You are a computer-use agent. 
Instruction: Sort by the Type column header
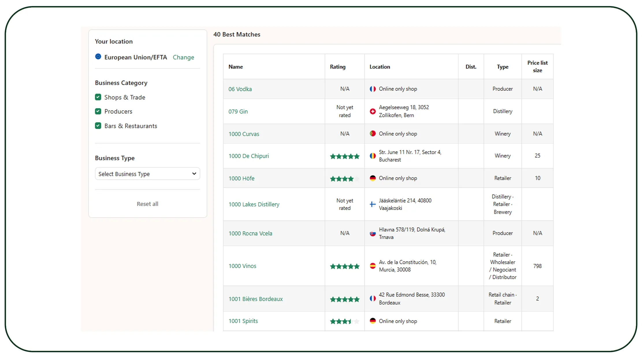click(503, 67)
